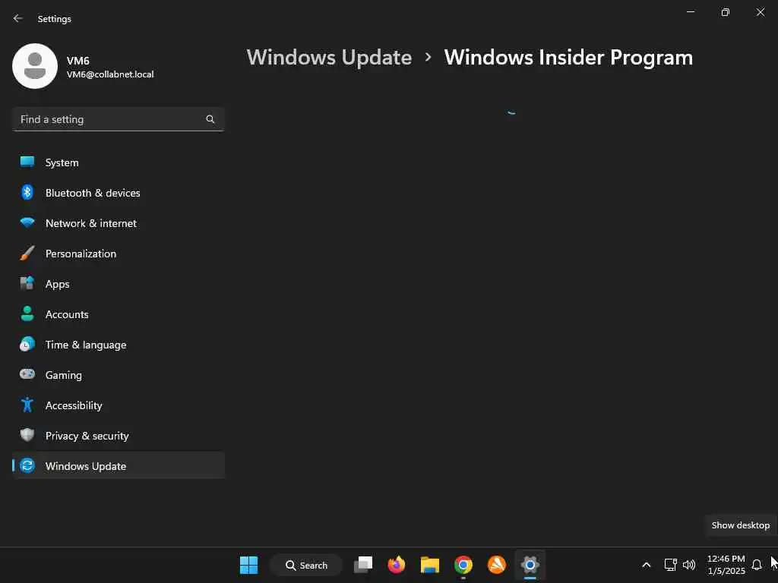Click the Windows Update sync arrows icon
Viewport: 778px width, 583px height.
tap(27, 465)
